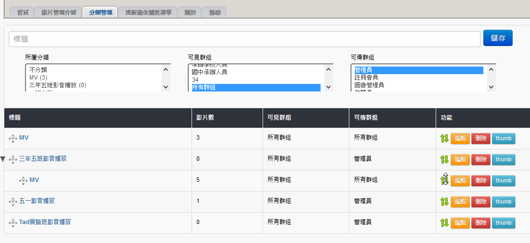
Task: Click the orange 編輯 button for 五一影音播放
Action: pyautogui.click(x=460, y=202)
